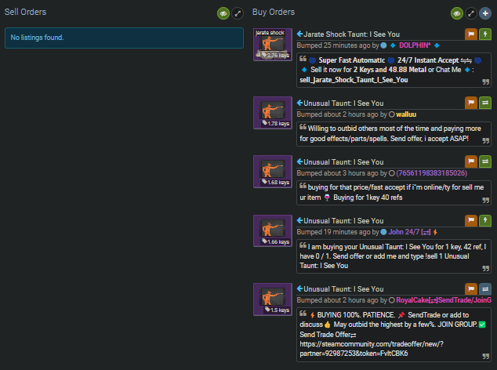The height and width of the screenshot is (370, 497).
Task: Expand the Sell Orders panel
Action: click(x=238, y=13)
